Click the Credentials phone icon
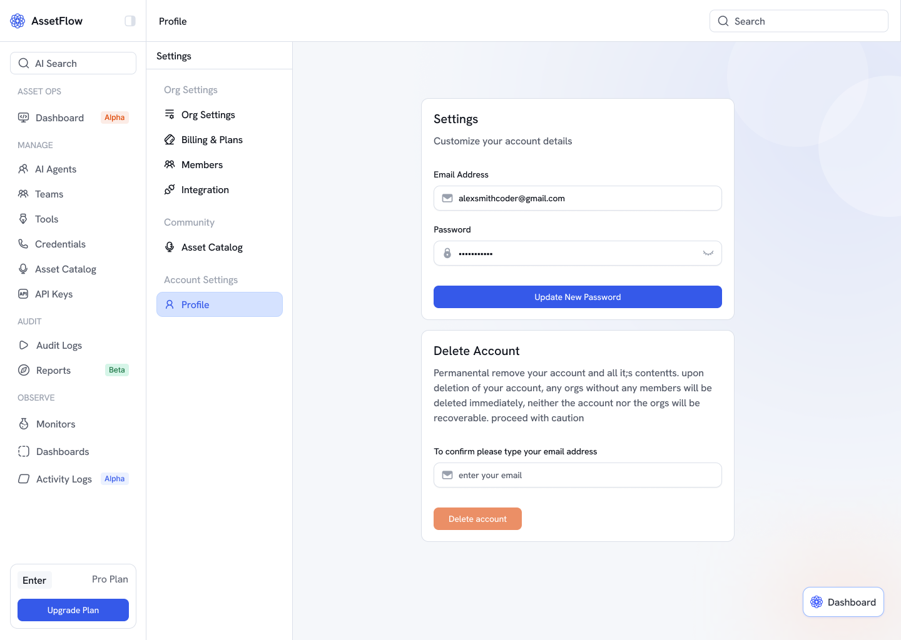This screenshot has width=901, height=640. coord(23,244)
